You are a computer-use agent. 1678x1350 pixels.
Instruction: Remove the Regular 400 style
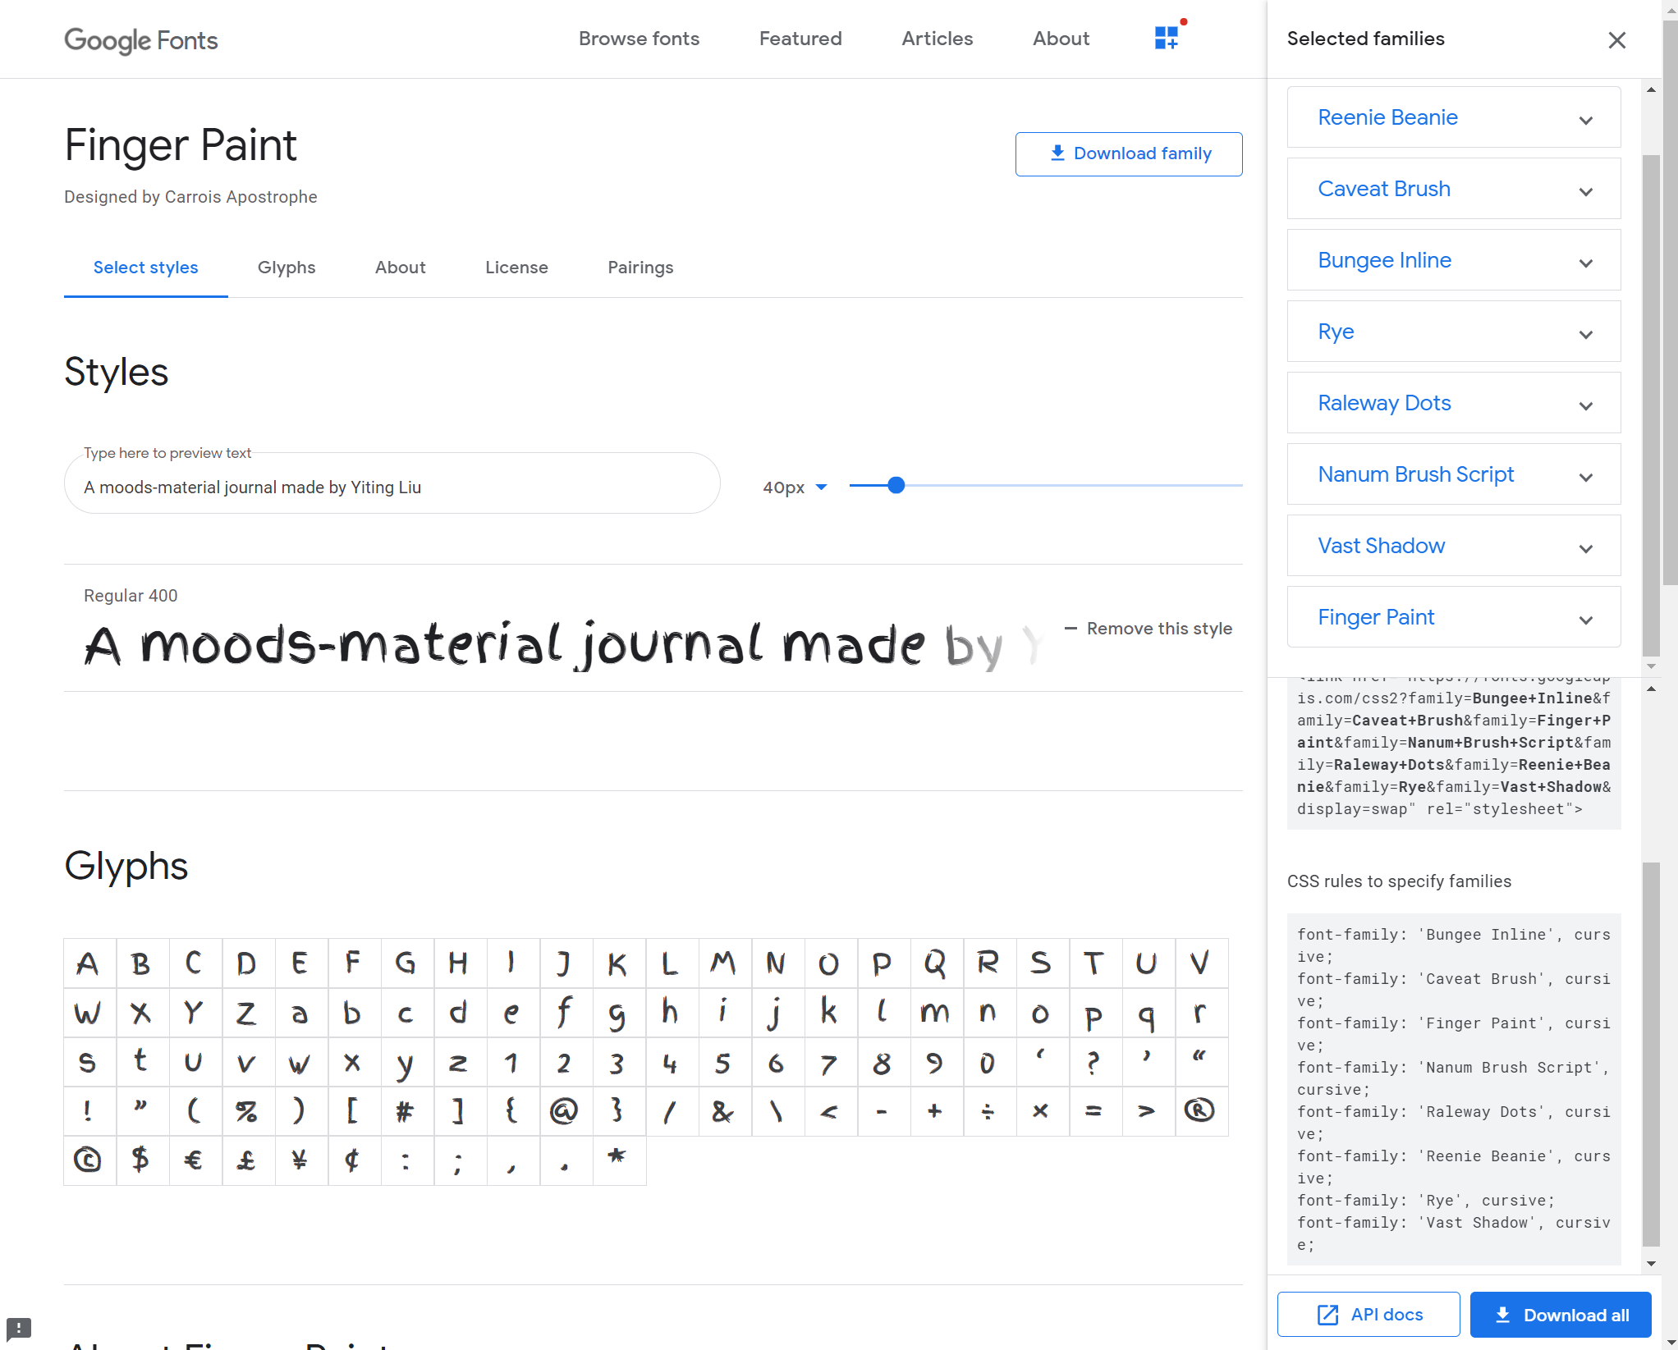(x=1148, y=629)
